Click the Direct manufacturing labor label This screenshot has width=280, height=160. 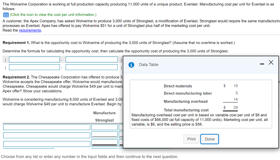tap(188, 93)
